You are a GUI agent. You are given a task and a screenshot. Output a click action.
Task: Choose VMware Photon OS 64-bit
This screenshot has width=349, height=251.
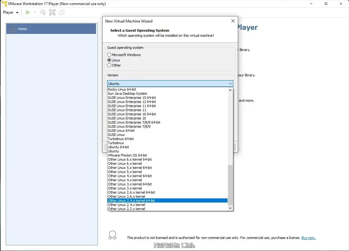168,155
